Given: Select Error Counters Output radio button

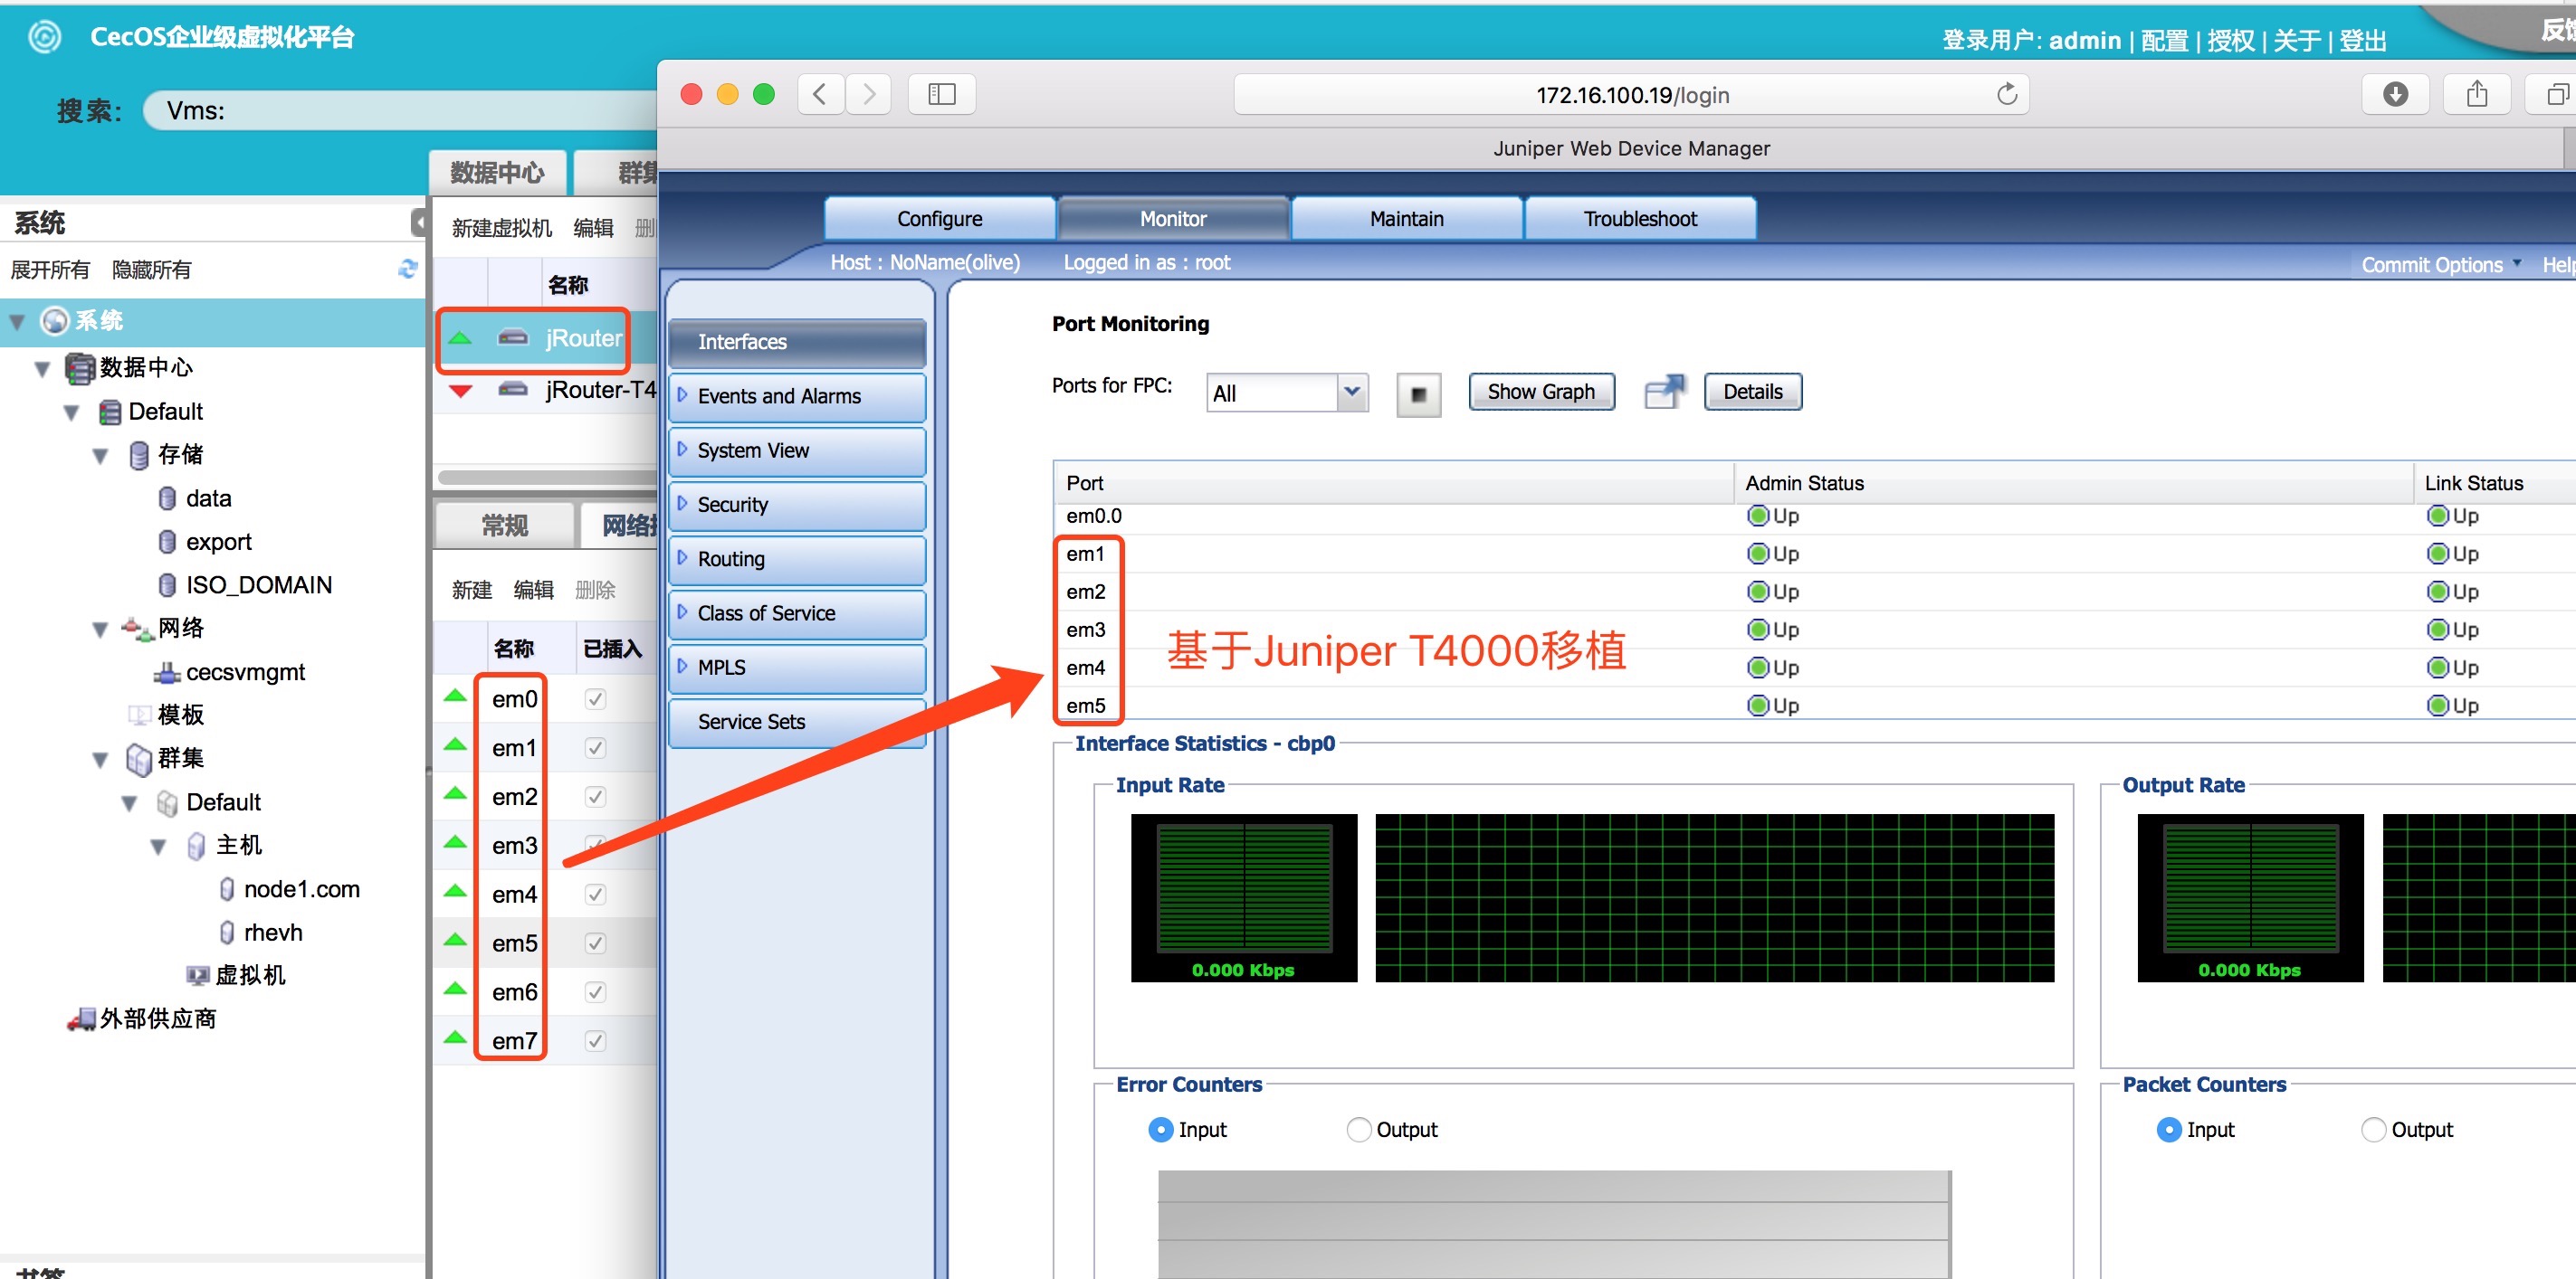Looking at the screenshot, I should tap(1358, 1129).
